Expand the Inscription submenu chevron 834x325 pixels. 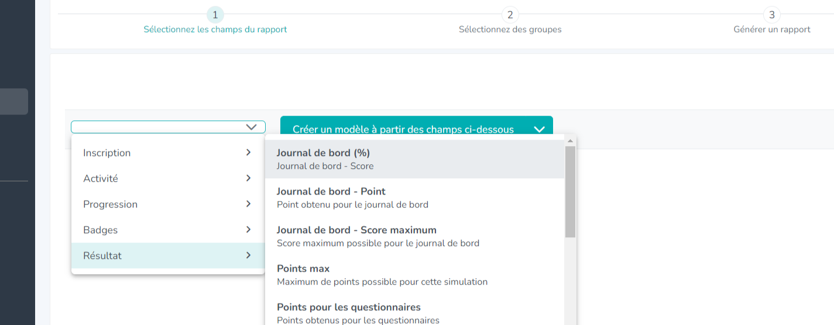[x=249, y=153]
